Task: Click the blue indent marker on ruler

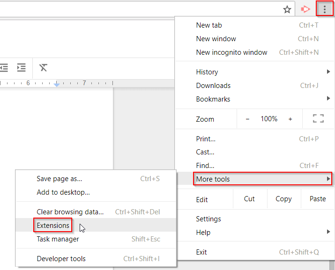Action: [56, 85]
